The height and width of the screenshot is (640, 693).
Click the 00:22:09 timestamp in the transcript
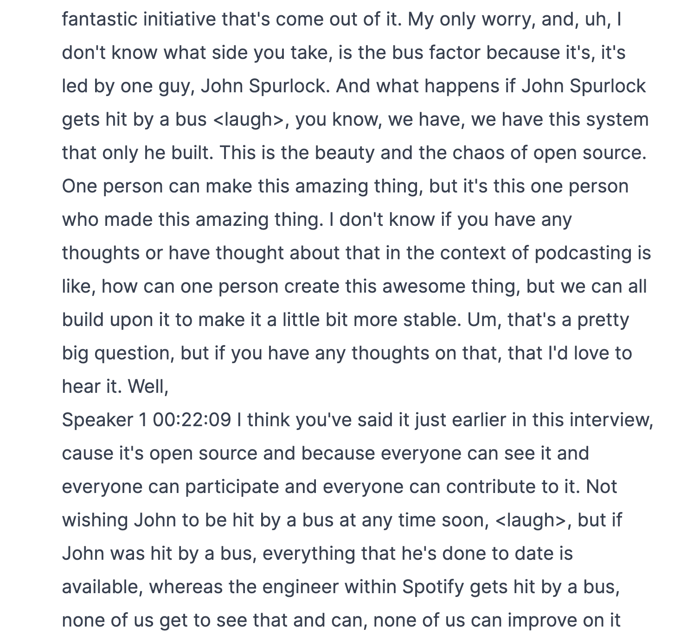tap(192, 420)
